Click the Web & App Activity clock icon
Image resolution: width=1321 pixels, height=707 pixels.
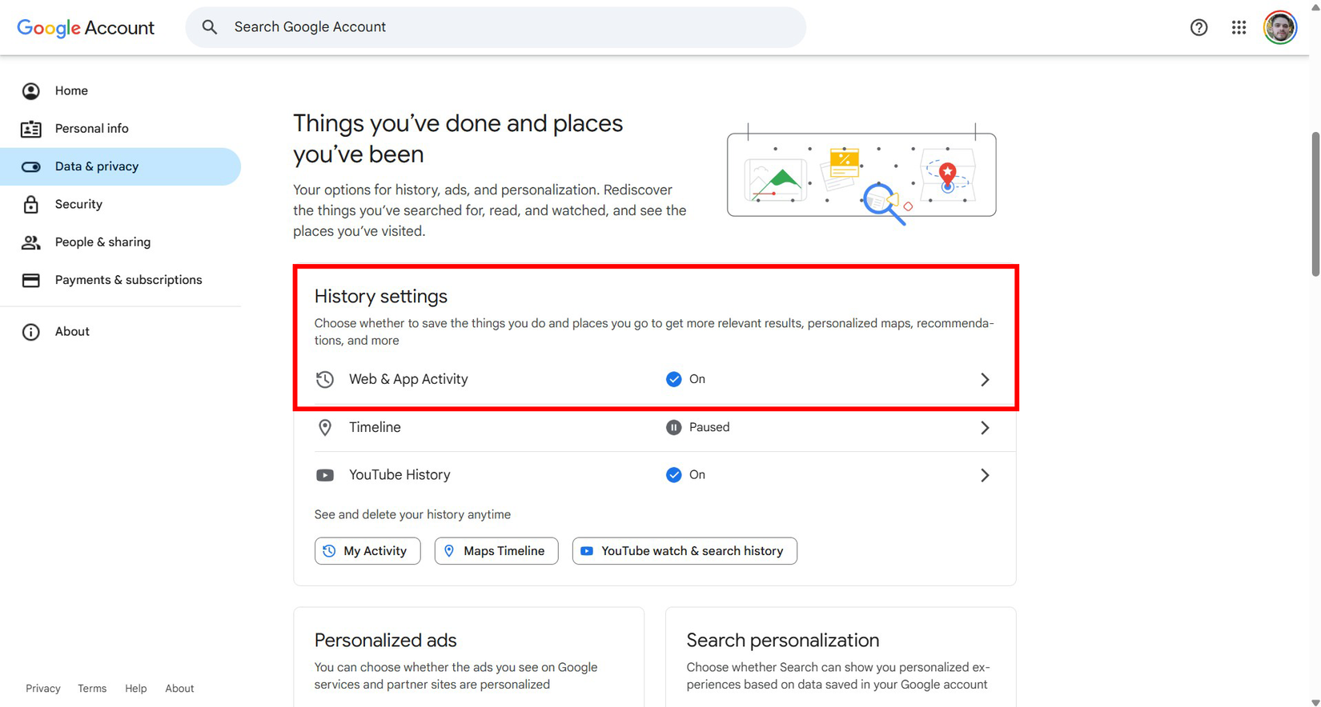tap(324, 379)
